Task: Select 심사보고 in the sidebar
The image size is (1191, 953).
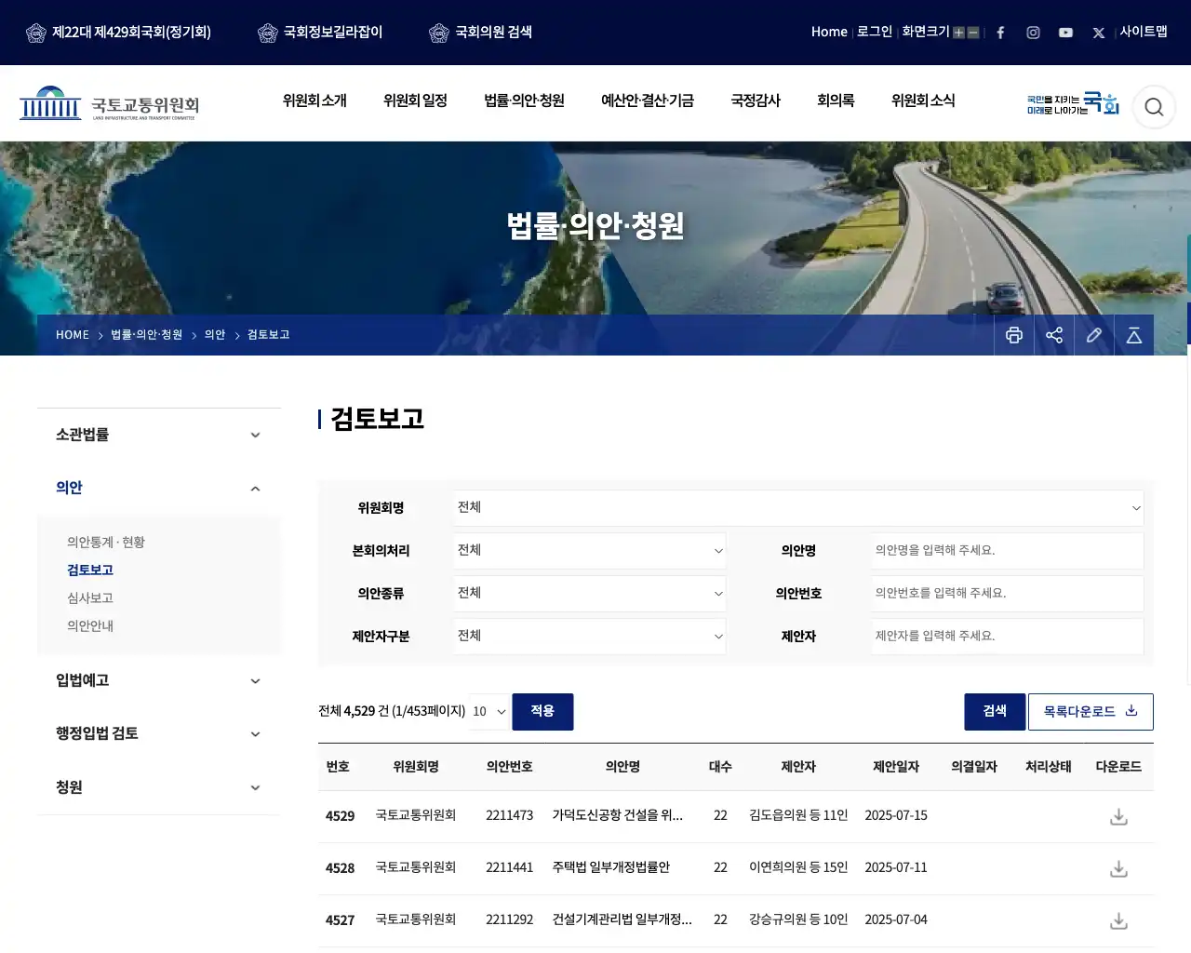Action: pos(90,598)
